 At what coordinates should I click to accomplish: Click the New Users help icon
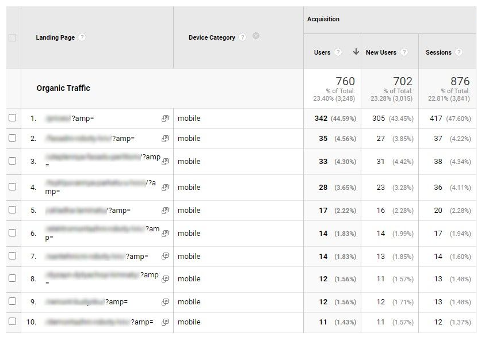406,52
